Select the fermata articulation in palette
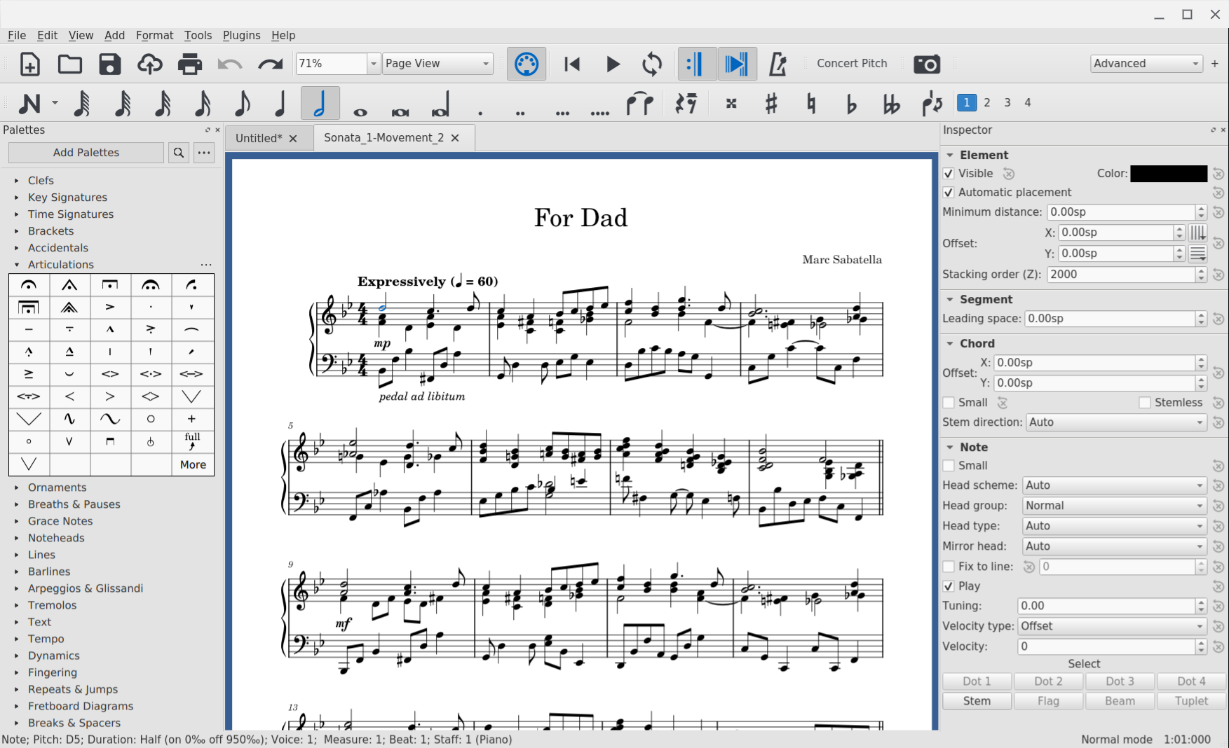This screenshot has width=1229, height=748. click(29, 285)
